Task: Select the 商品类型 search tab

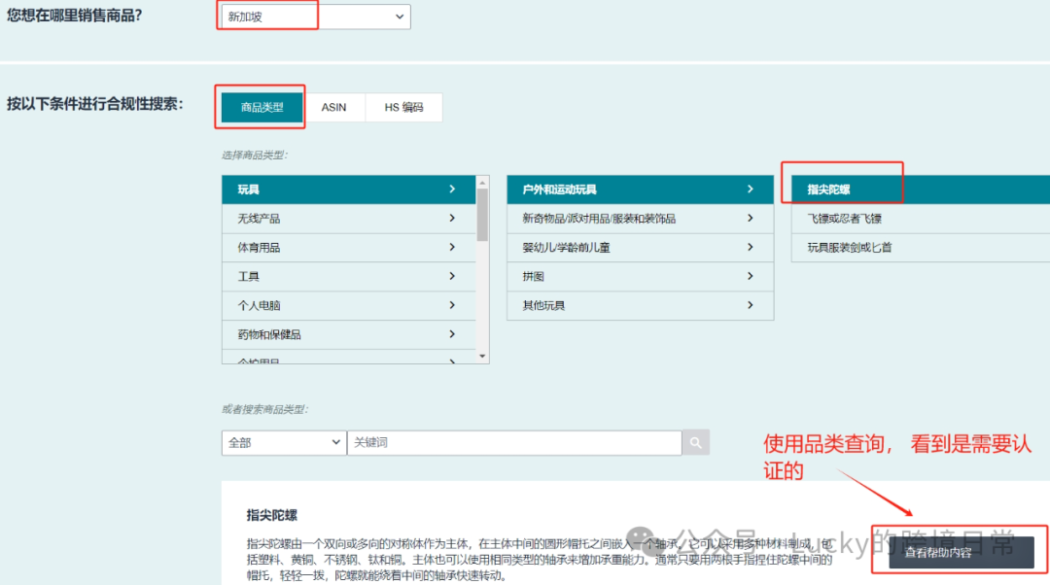Action: point(262,107)
